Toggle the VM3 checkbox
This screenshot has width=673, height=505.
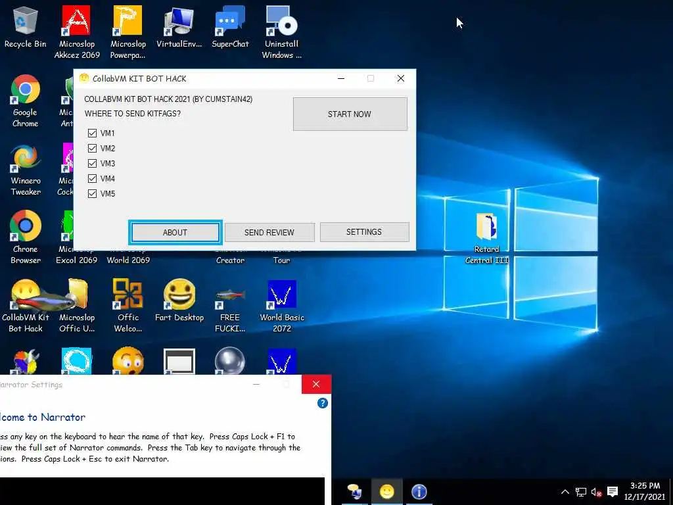click(92, 163)
